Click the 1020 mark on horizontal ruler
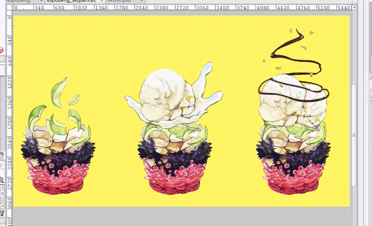 point(81,8)
